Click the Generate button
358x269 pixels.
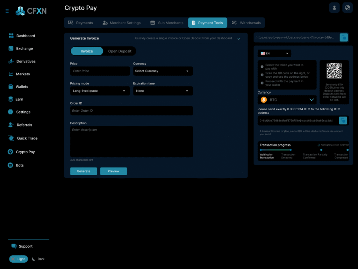coord(84,171)
